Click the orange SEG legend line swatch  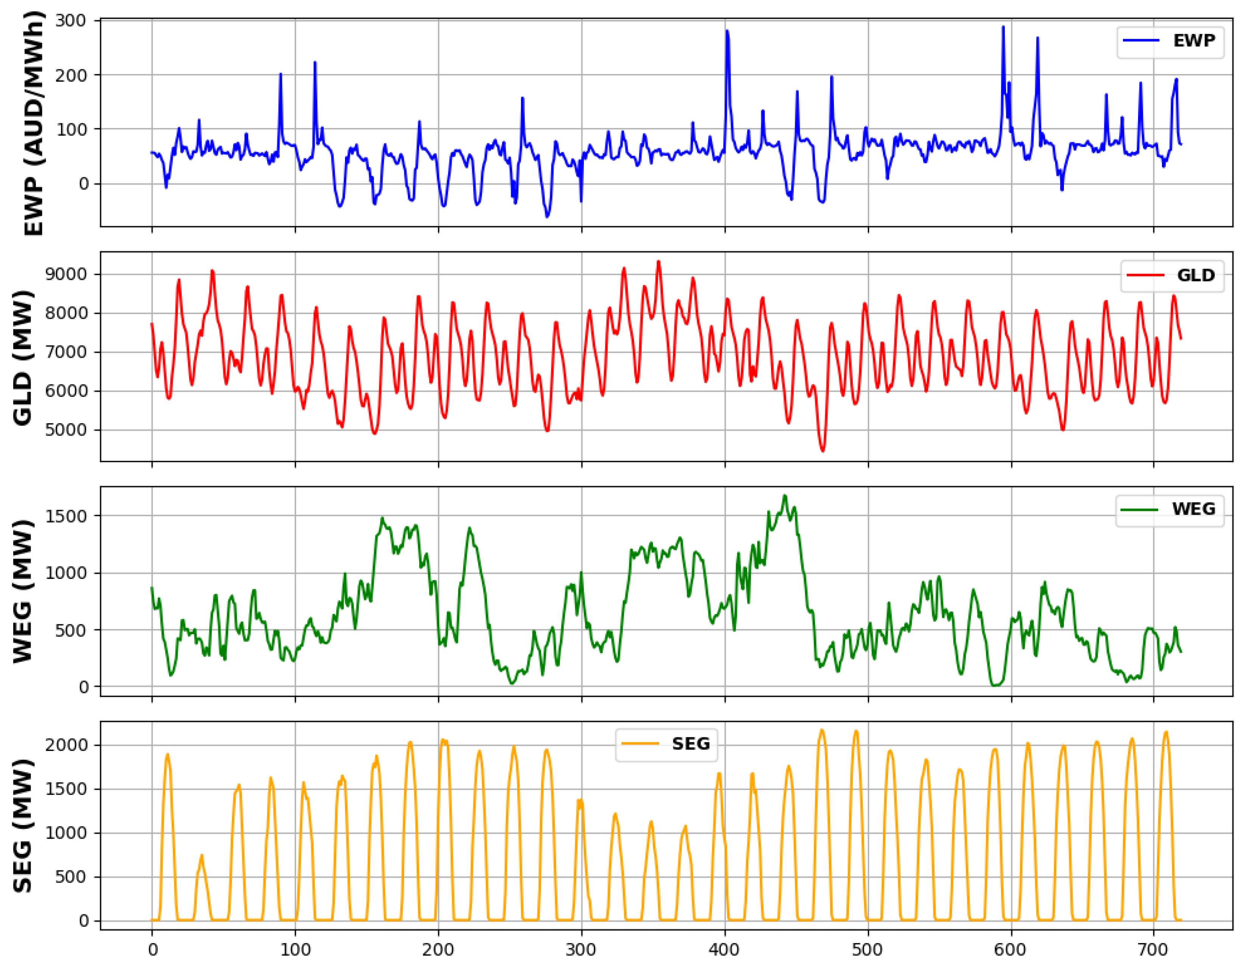[x=640, y=744]
